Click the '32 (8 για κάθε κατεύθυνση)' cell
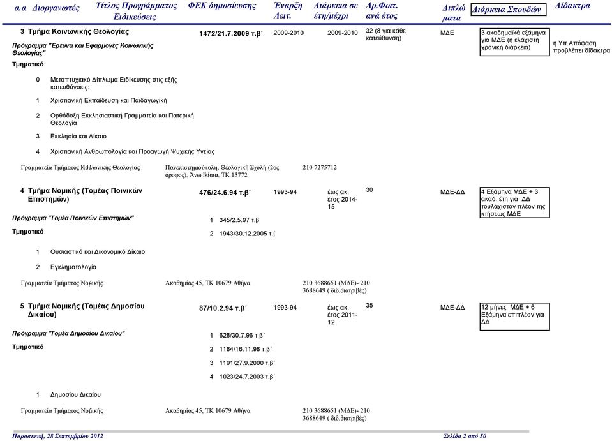Screen dimensions: 612x441 (385, 34)
